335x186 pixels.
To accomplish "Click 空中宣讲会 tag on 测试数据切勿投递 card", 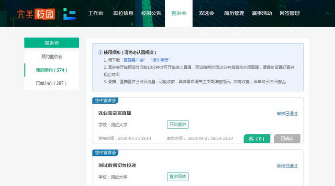I will (105, 153).
